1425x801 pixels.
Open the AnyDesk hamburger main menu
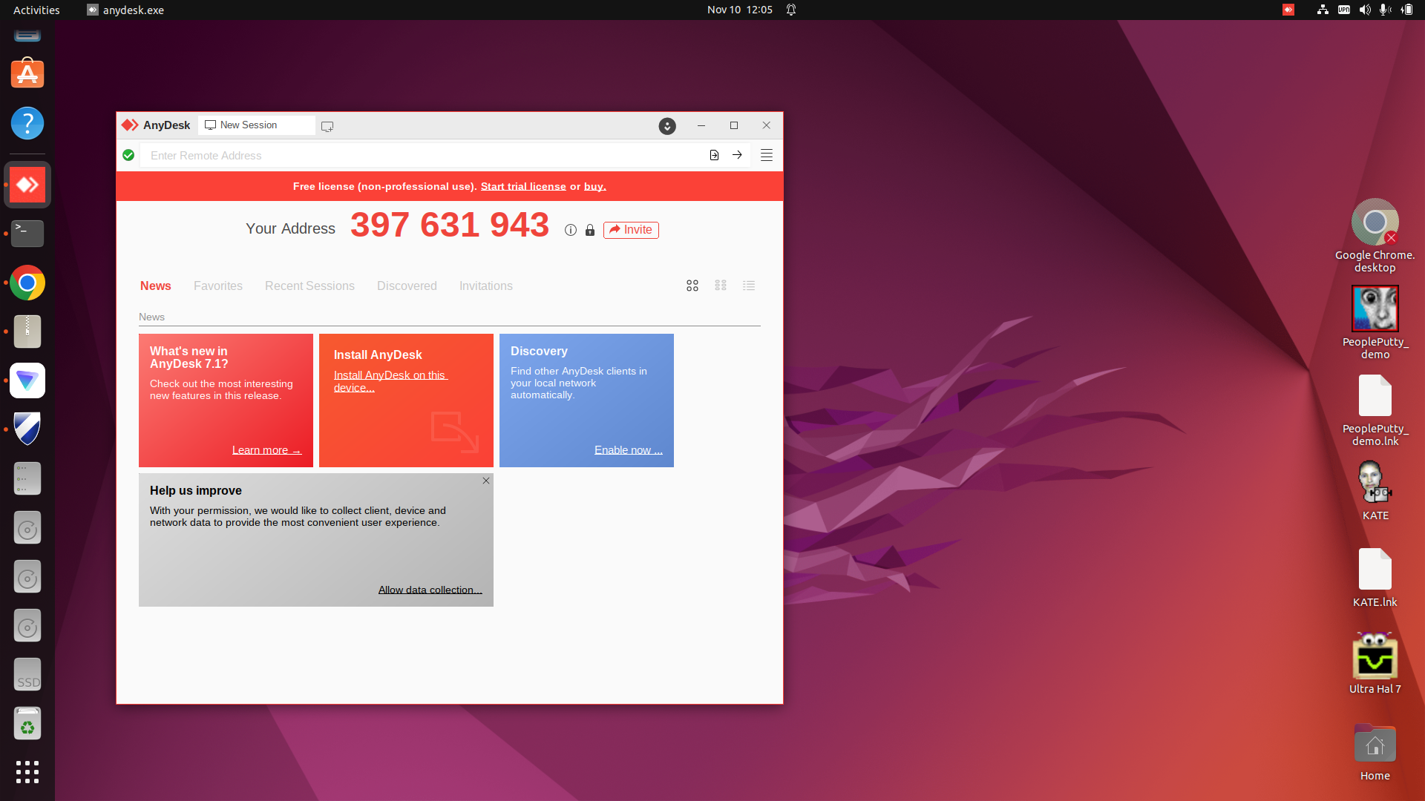(x=767, y=155)
